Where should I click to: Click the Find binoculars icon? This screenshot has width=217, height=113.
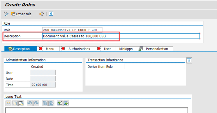click(x=45, y=103)
